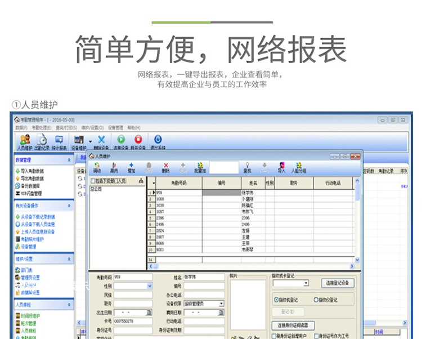Click the 连接身份证阅读器 button
This screenshot has height=339, width=422.
coord(293,325)
